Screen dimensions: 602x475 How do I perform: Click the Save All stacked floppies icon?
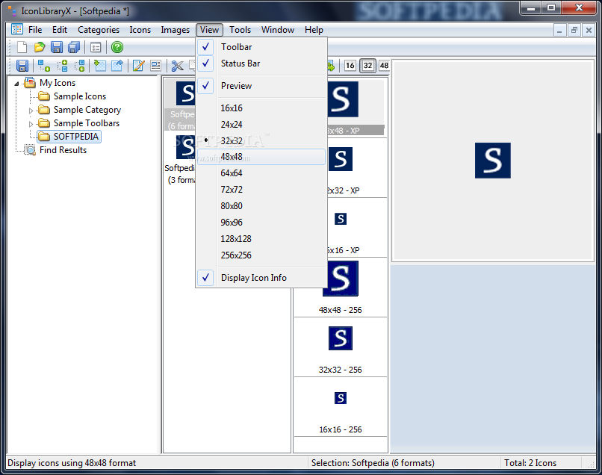coord(74,47)
